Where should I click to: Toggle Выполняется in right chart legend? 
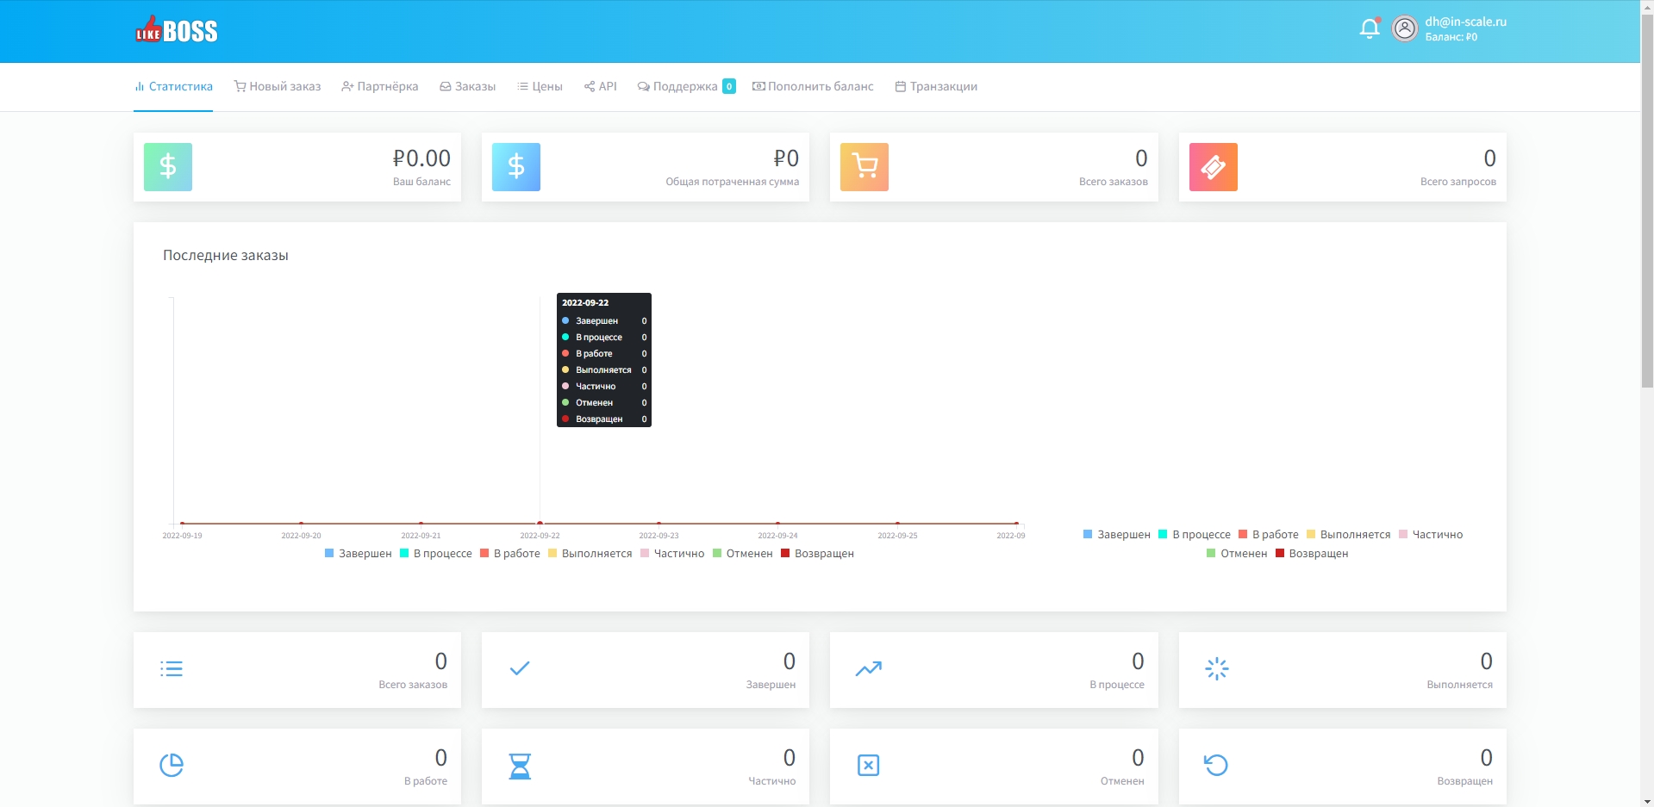1349,535
